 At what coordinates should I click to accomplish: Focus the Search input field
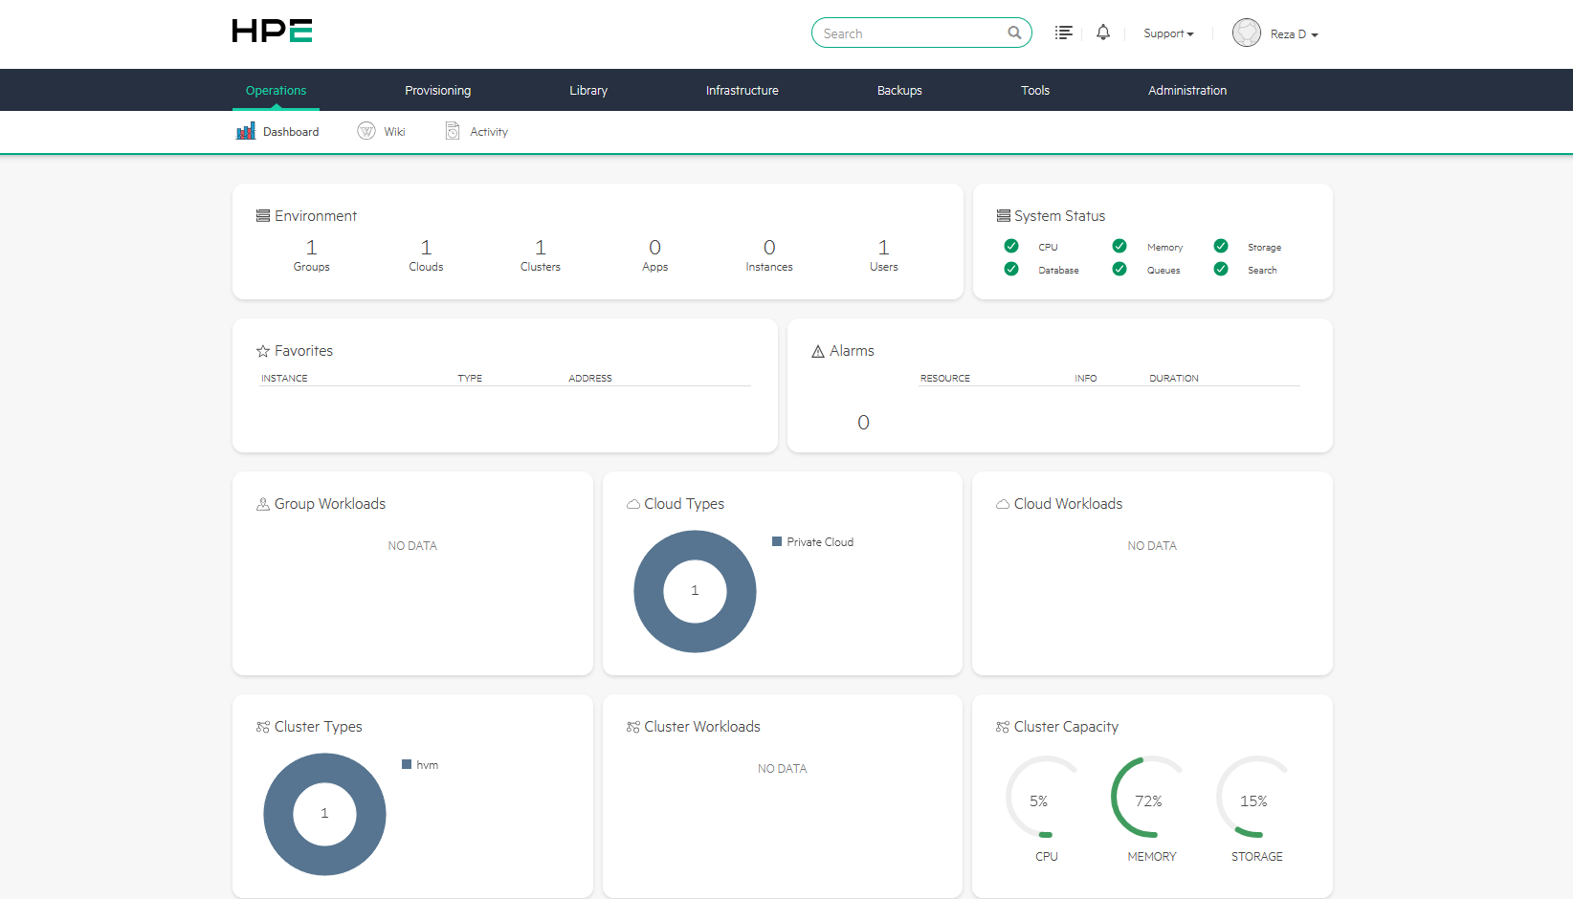click(909, 33)
